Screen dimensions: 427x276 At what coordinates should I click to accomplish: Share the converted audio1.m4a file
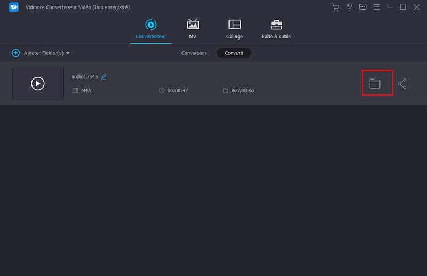[x=402, y=84]
